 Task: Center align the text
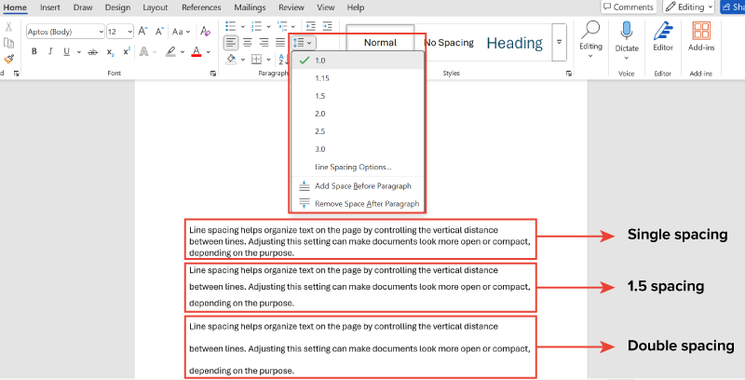[248, 43]
